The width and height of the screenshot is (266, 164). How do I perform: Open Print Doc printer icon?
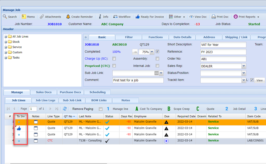[x=213, y=17]
